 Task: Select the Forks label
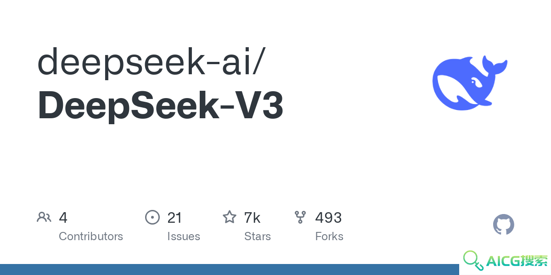[329, 236]
